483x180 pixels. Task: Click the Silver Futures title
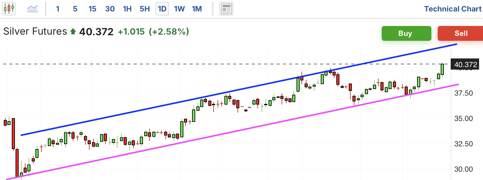point(35,32)
